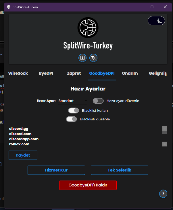The image size is (173, 210).
Task: Open the Onarım tab
Action: pos(130,73)
